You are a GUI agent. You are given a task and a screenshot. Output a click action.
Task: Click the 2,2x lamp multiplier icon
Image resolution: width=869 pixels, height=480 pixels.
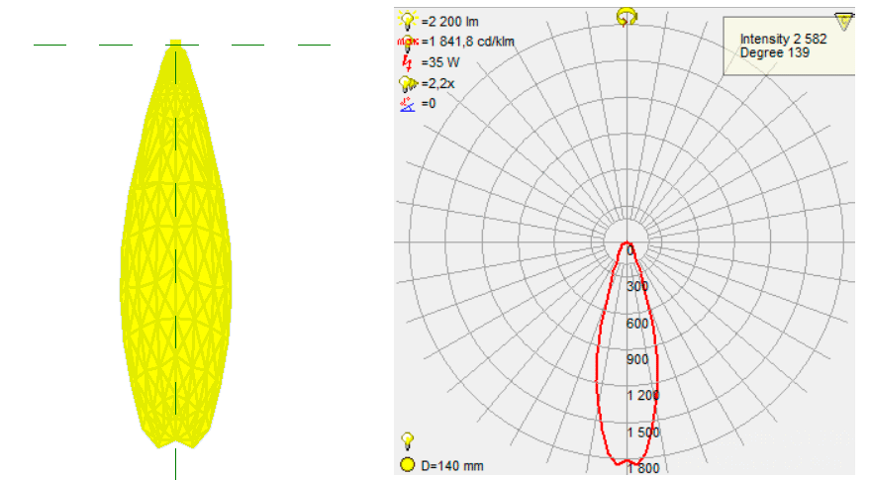tap(408, 84)
